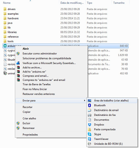The height and width of the screenshot is (148, 139).
Task: Click the Bluetooth icon in Send To submenu
Action: 89,105
